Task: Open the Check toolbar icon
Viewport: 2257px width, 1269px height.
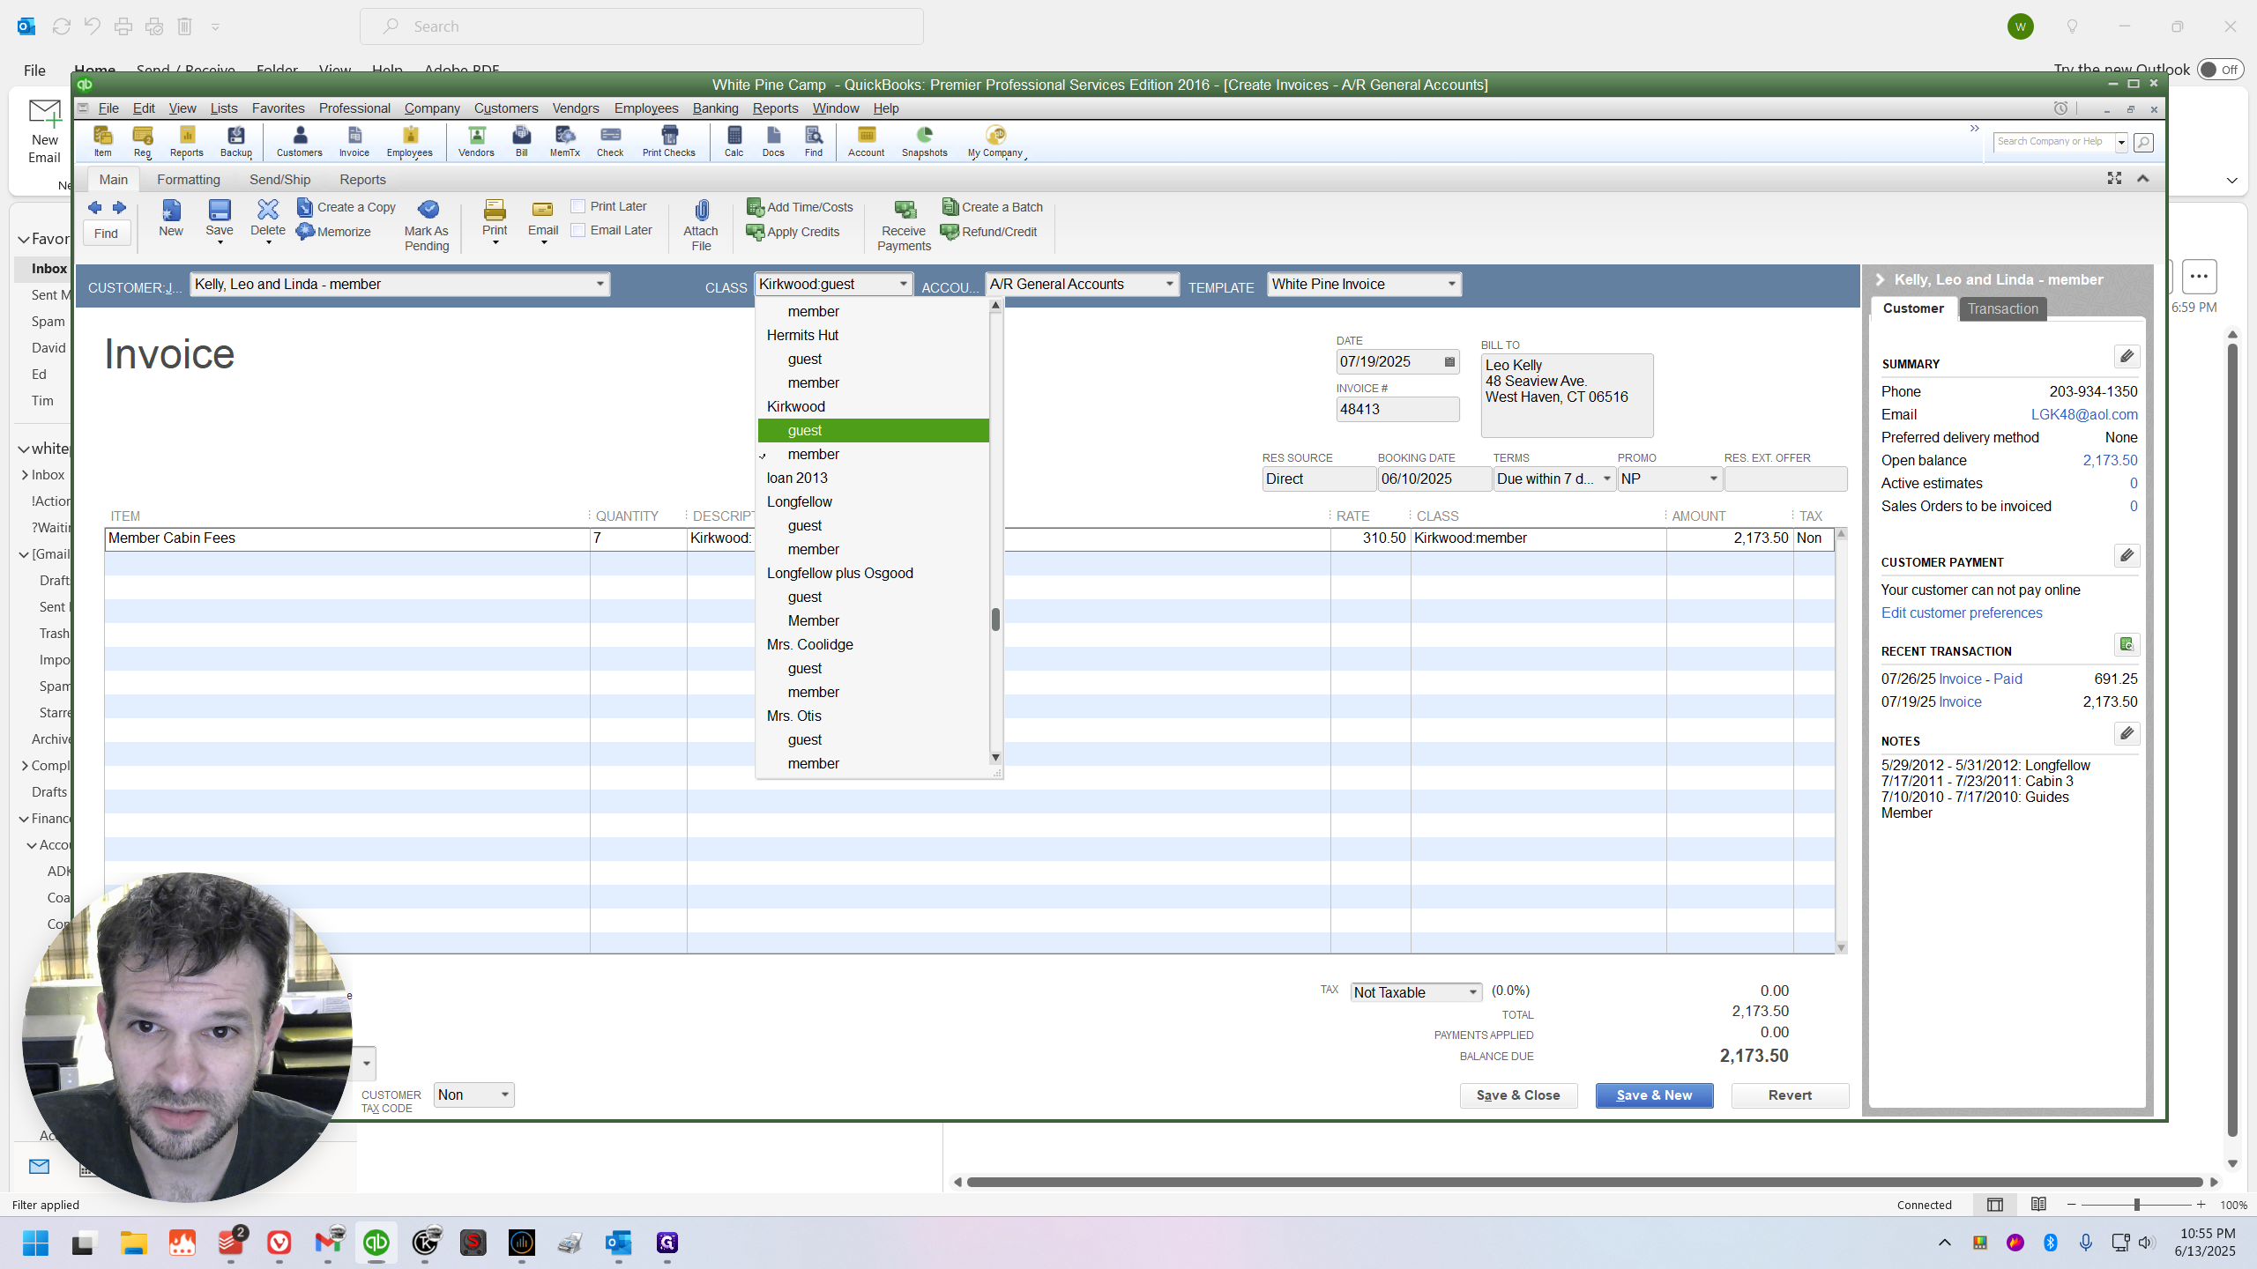Action: [x=610, y=141]
